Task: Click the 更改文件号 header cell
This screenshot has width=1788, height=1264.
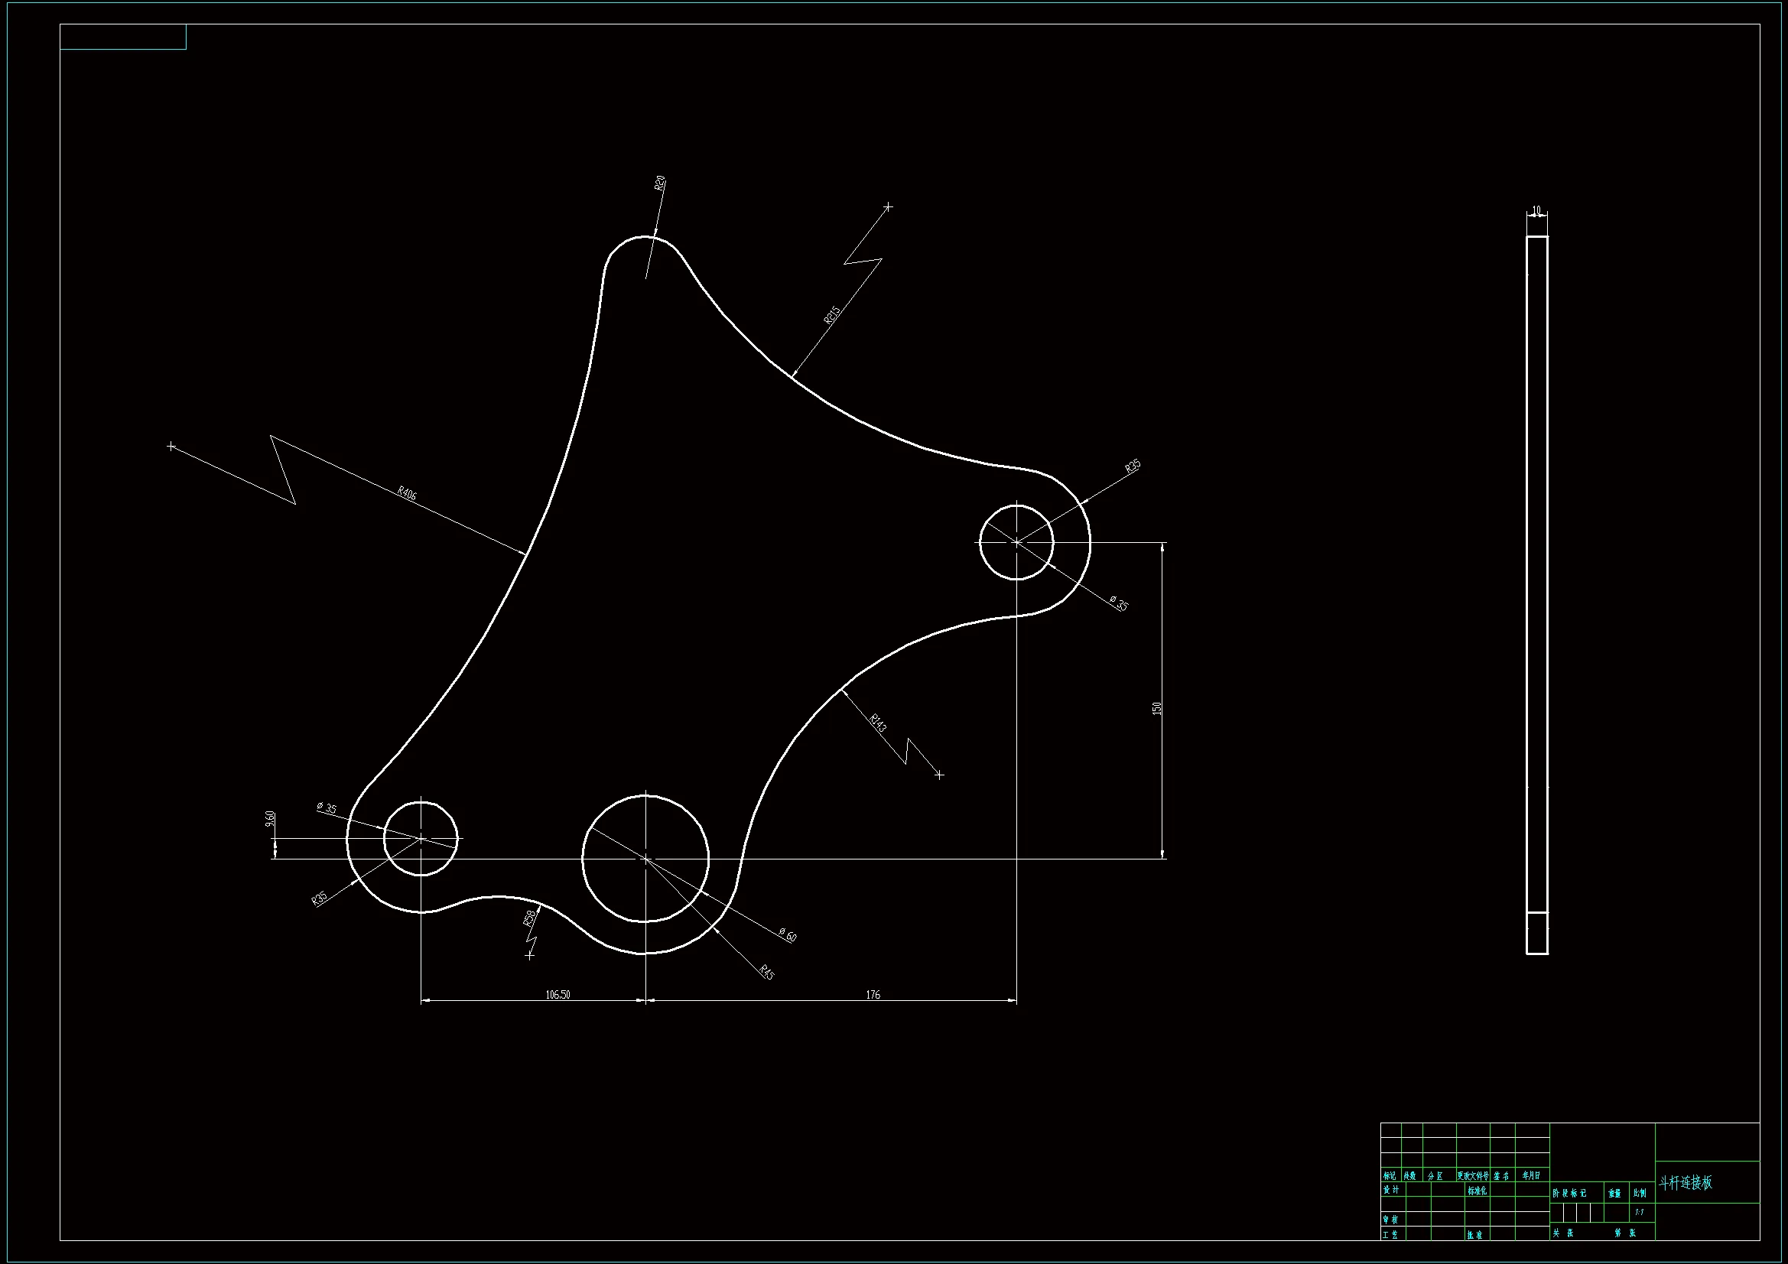Action: [x=1473, y=1176]
